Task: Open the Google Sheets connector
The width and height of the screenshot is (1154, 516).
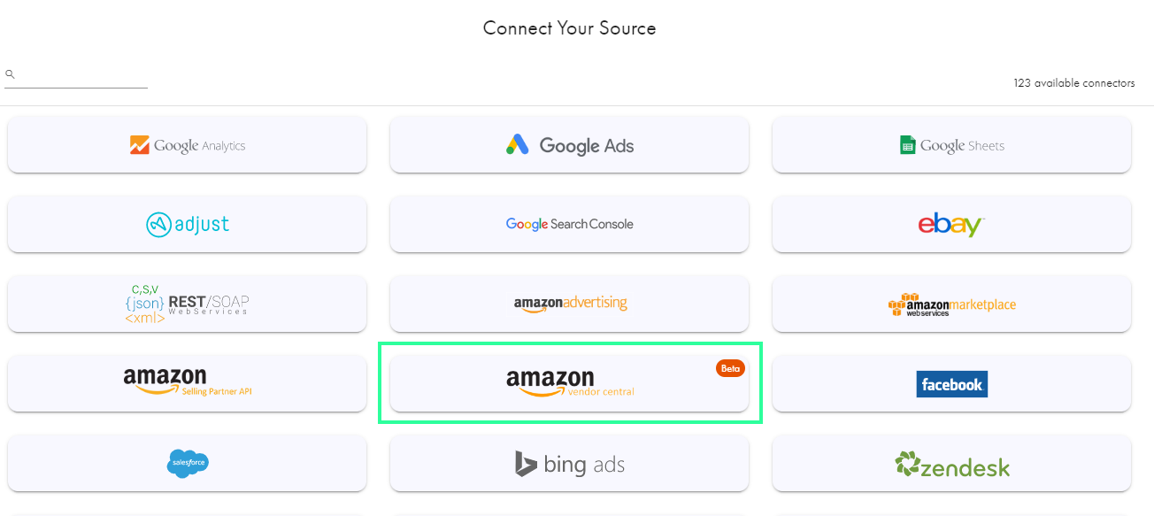Action: click(951, 145)
